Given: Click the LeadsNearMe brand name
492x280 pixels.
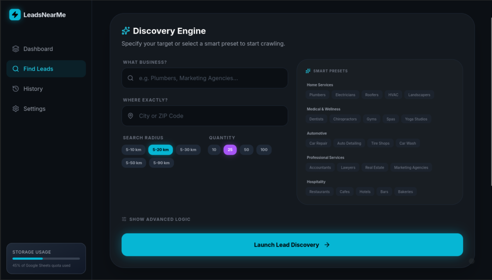Looking at the screenshot, I should [x=45, y=15].
